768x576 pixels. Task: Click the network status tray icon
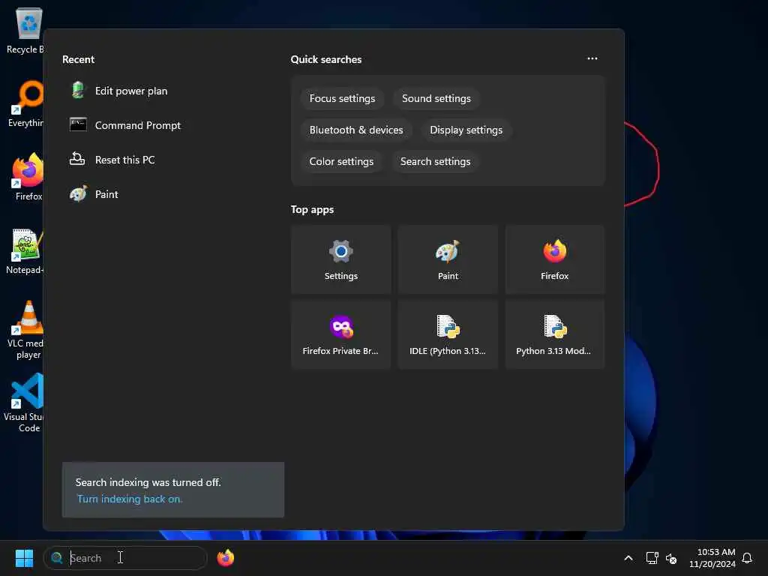tap(652, 558)
